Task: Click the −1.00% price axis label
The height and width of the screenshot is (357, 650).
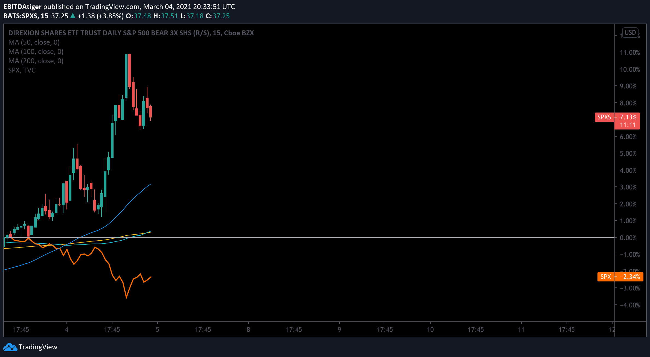Action: coord(630,254)
